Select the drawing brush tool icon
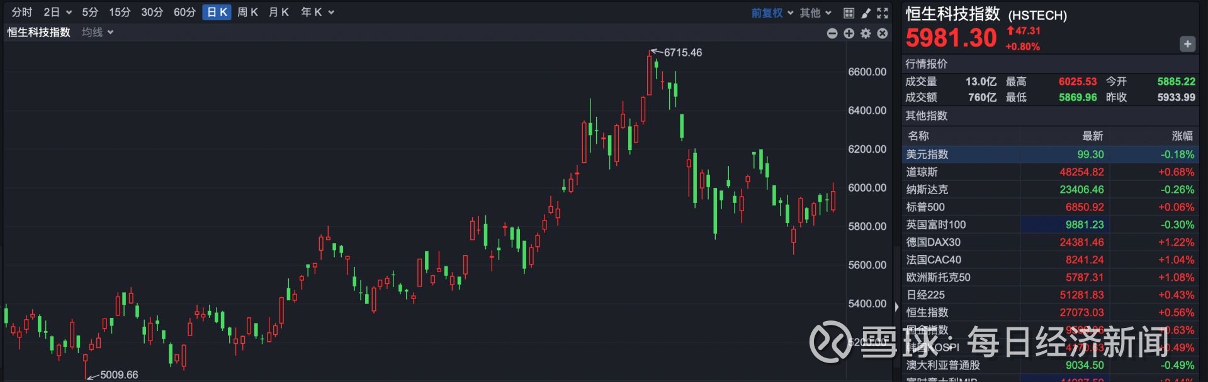This screenshot has height=382, width=1208. (866, 13)
